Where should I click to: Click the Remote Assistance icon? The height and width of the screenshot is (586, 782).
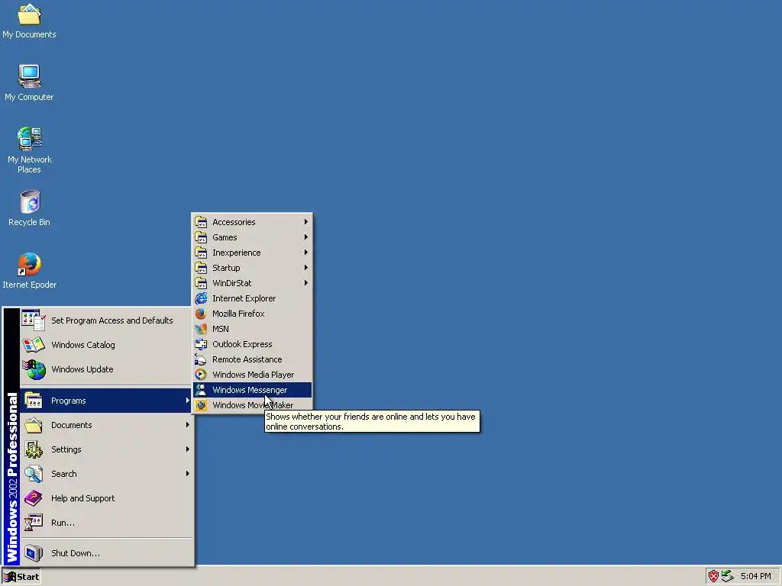point(201,360)
